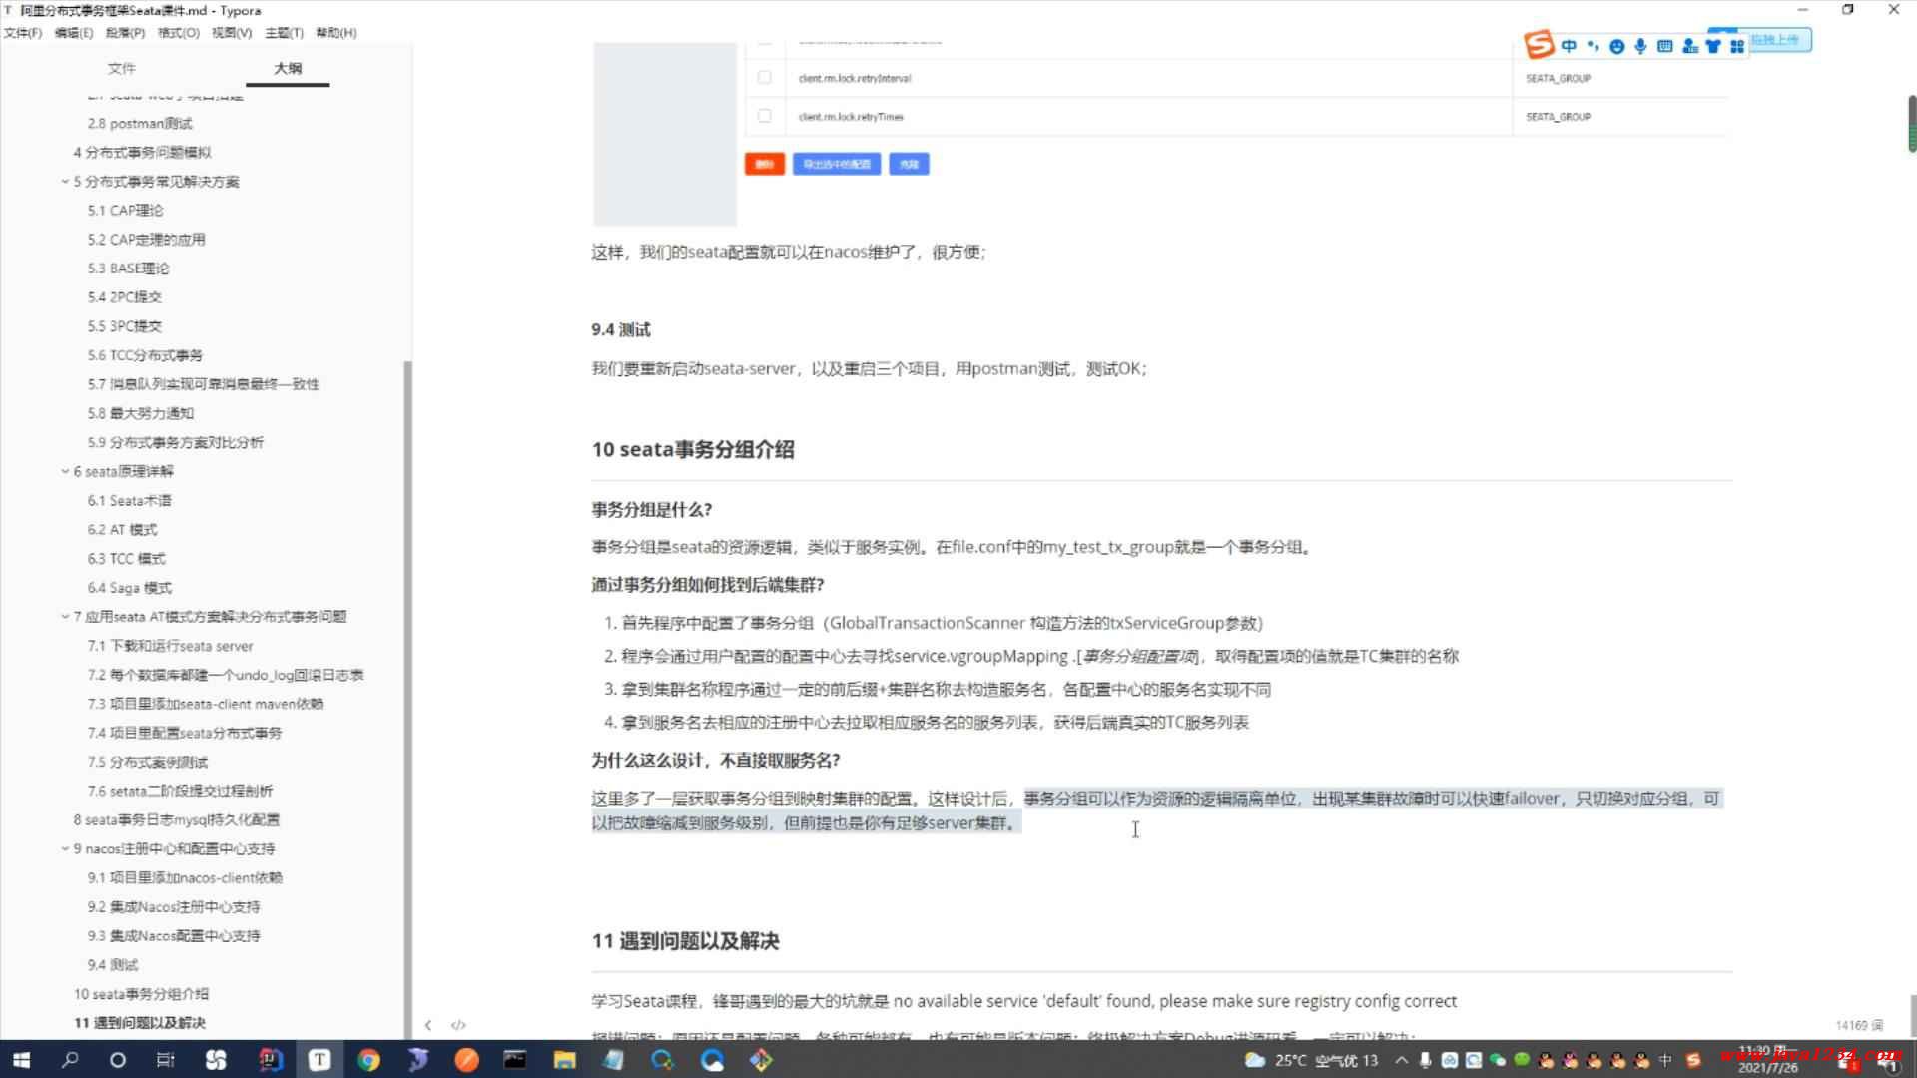Click the 14169 词 word count
Image resolution: width=1917 pixels, height=1078 pixels.
tap(1859, 1025)
